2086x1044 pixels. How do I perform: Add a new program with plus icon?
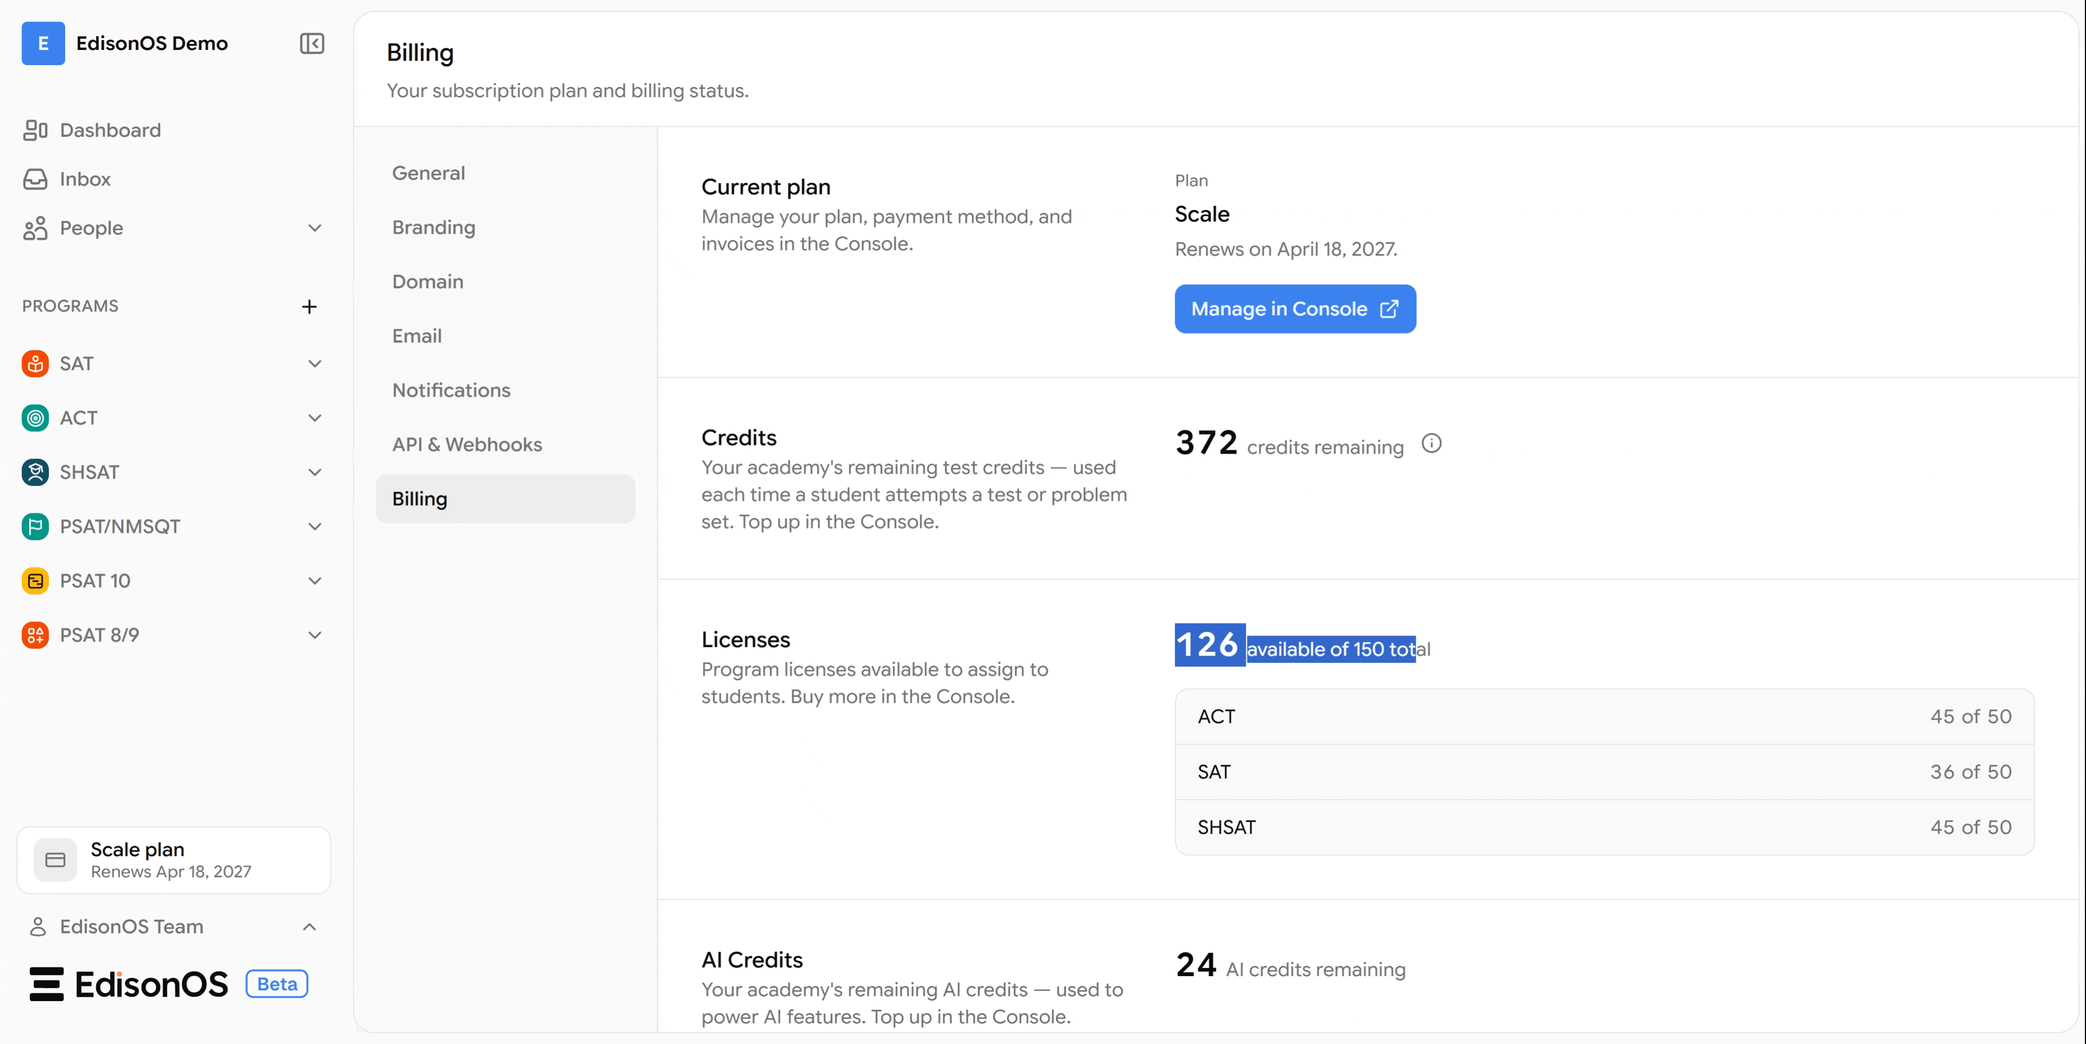tap(309, 307)
